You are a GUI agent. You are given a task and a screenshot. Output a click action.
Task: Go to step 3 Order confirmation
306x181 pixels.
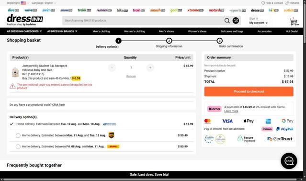click(219, 41)
